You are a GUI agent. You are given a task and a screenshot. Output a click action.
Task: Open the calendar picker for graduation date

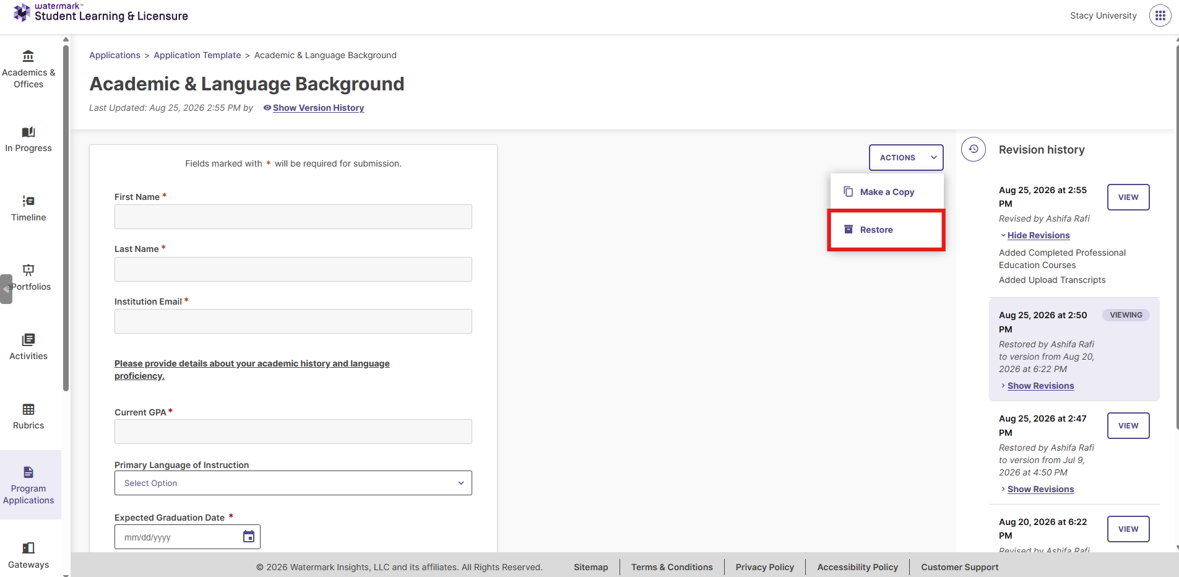[x=249, y=537]
